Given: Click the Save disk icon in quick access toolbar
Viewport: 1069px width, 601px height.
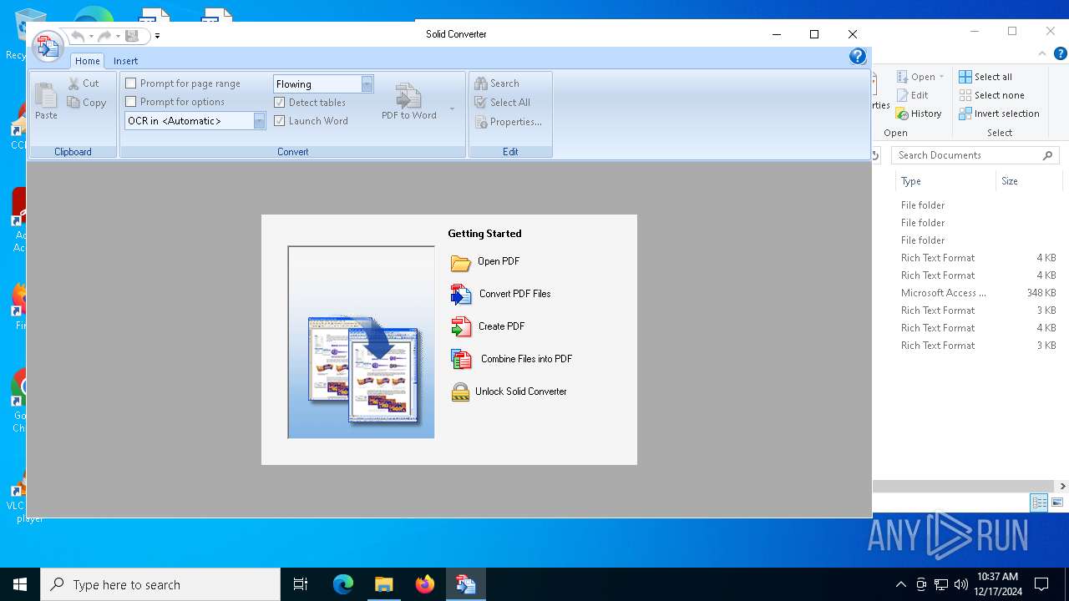Looking at the screenshot, I should (131, 36).
